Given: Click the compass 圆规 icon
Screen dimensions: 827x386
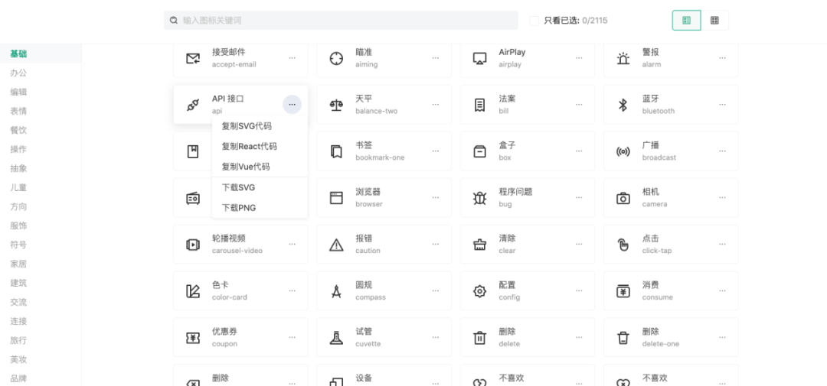Looking at the screenshot, I should pos(336,291).
